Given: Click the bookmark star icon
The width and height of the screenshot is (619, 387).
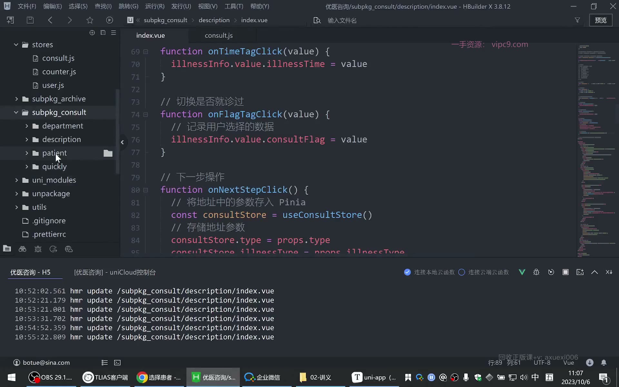Looking at the screenshot, I should click(90, 20).
